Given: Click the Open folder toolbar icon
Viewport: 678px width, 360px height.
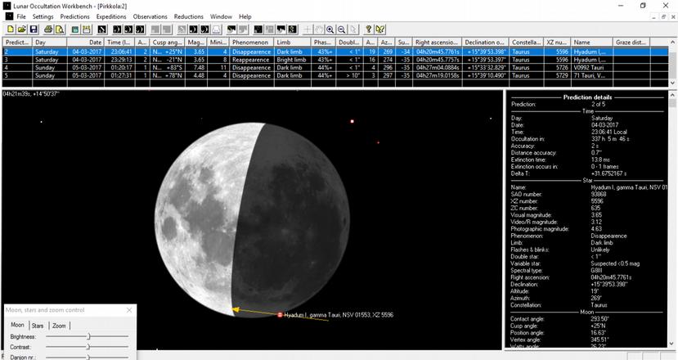Looking at the screenshot, I should pos(21,29).
